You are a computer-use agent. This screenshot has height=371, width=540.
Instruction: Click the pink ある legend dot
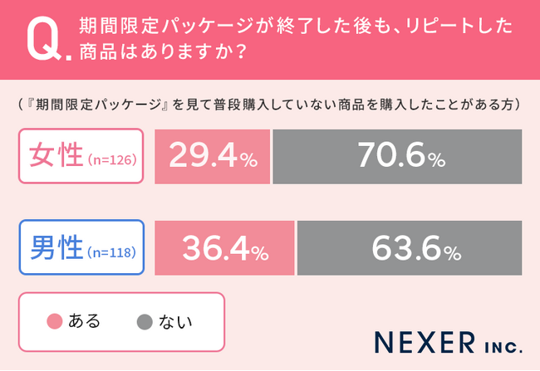pyautogui.click(x=55, y=321)
